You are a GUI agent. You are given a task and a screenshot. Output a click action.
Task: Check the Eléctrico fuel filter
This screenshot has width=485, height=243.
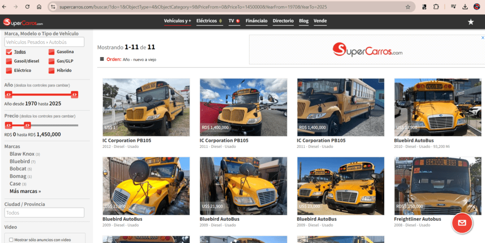click(x=9, y=70)
